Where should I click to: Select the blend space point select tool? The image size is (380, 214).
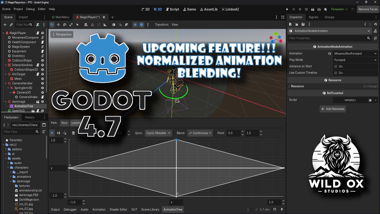tap(52, 133)
